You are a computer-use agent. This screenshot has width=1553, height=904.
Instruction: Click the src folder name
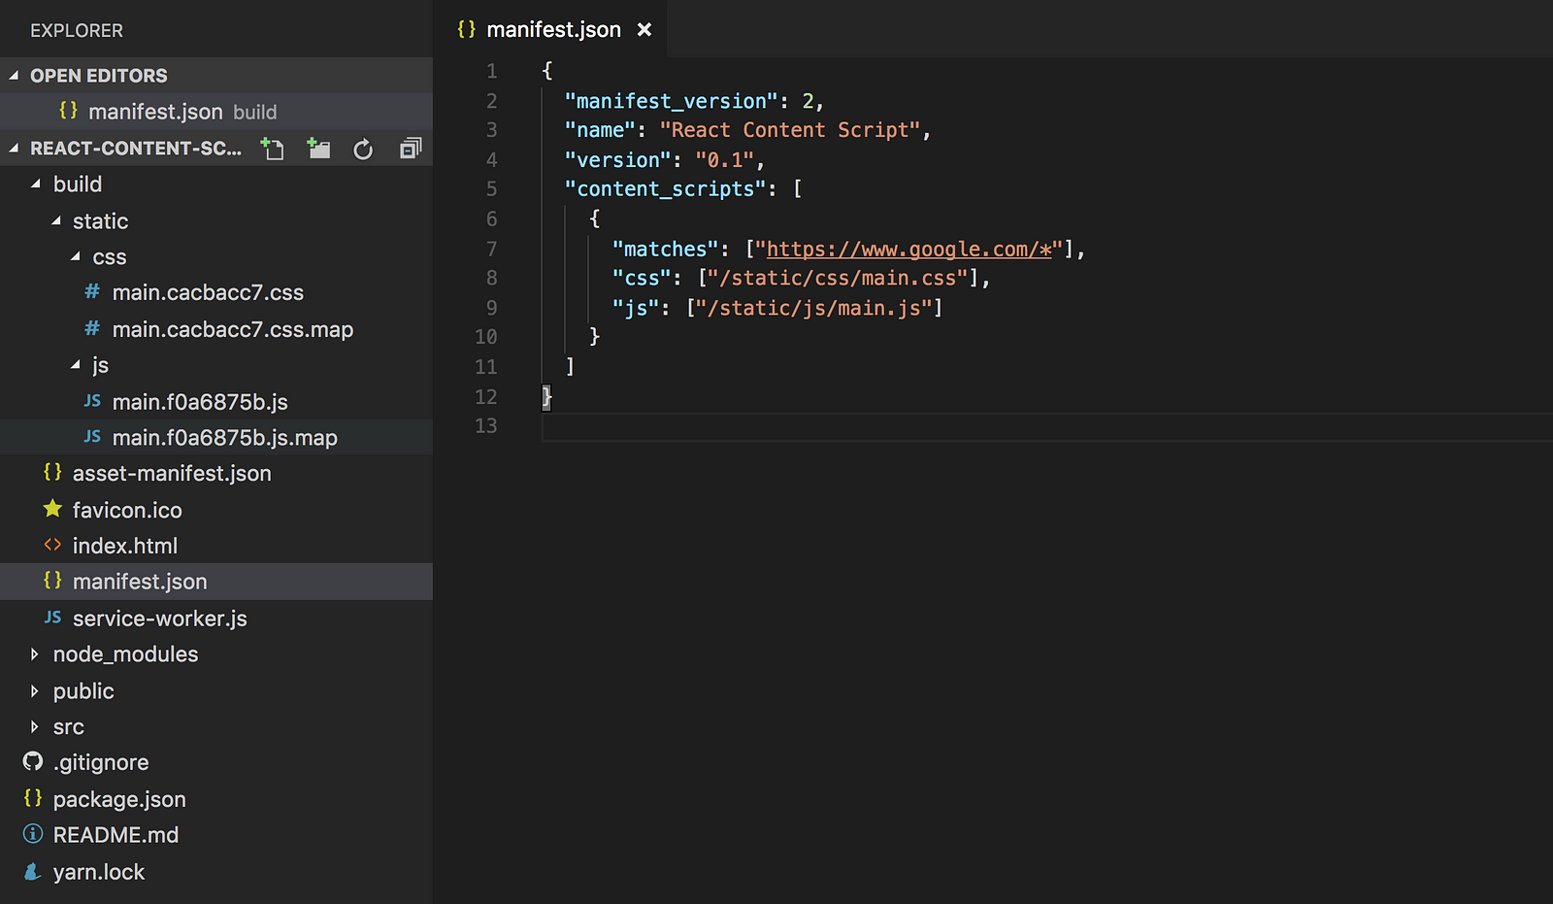tap(69, 727)
